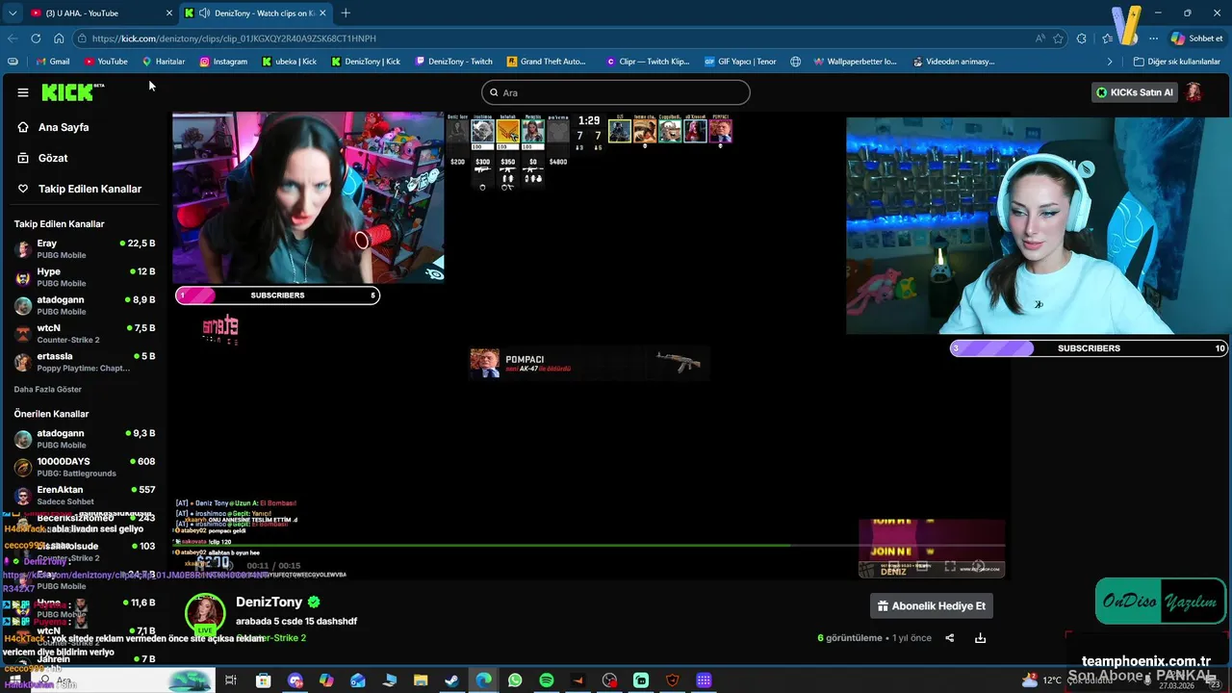The height and width of the screenshot is (693, 1232).
Task: Expand Daha Fazla Göster in followed channels
Action: click(x=48, y=390)
